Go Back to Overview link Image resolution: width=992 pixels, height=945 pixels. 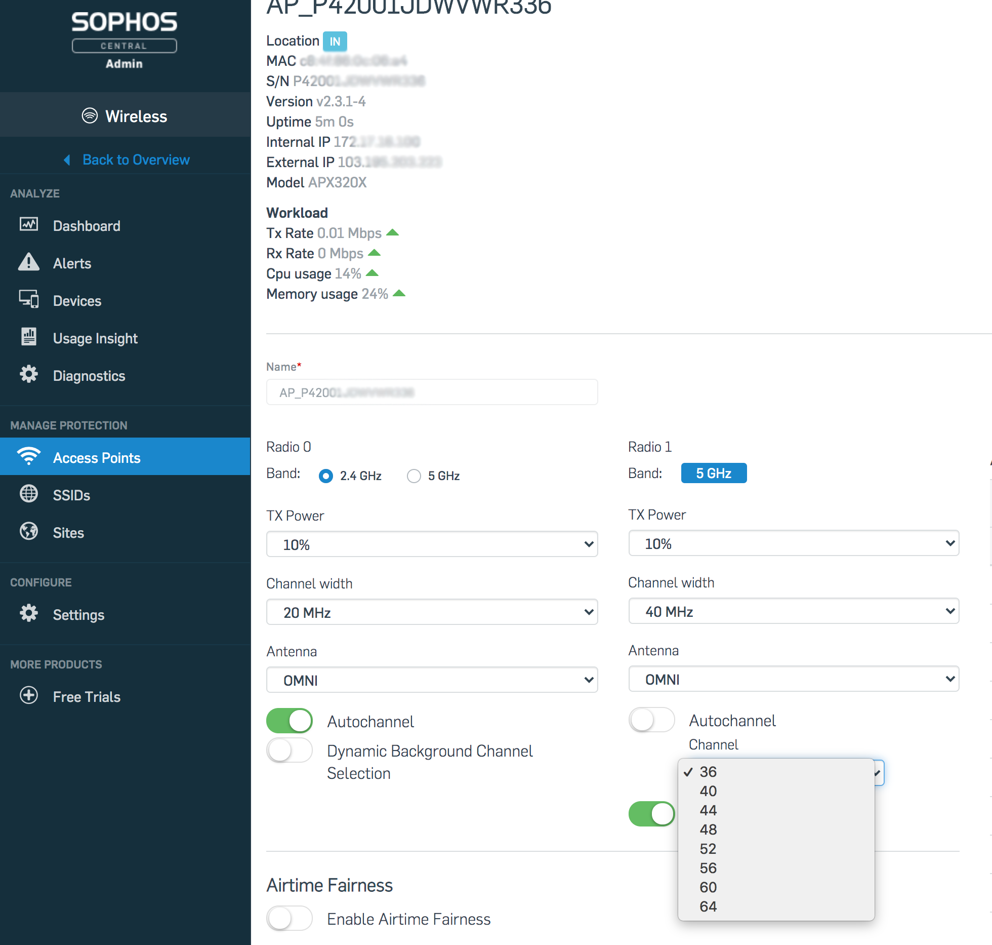136,160
